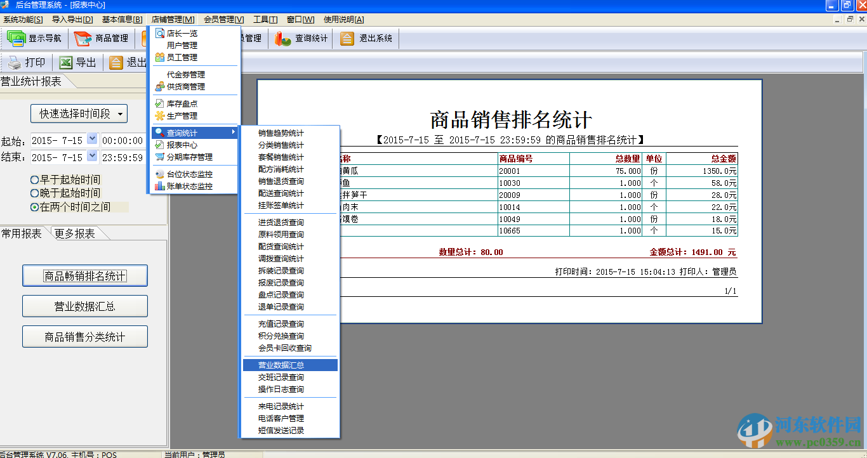Viewport: 867px width, 458px height.
Task: Select the 早于起始时间 radio option
Action: (35, 180)
